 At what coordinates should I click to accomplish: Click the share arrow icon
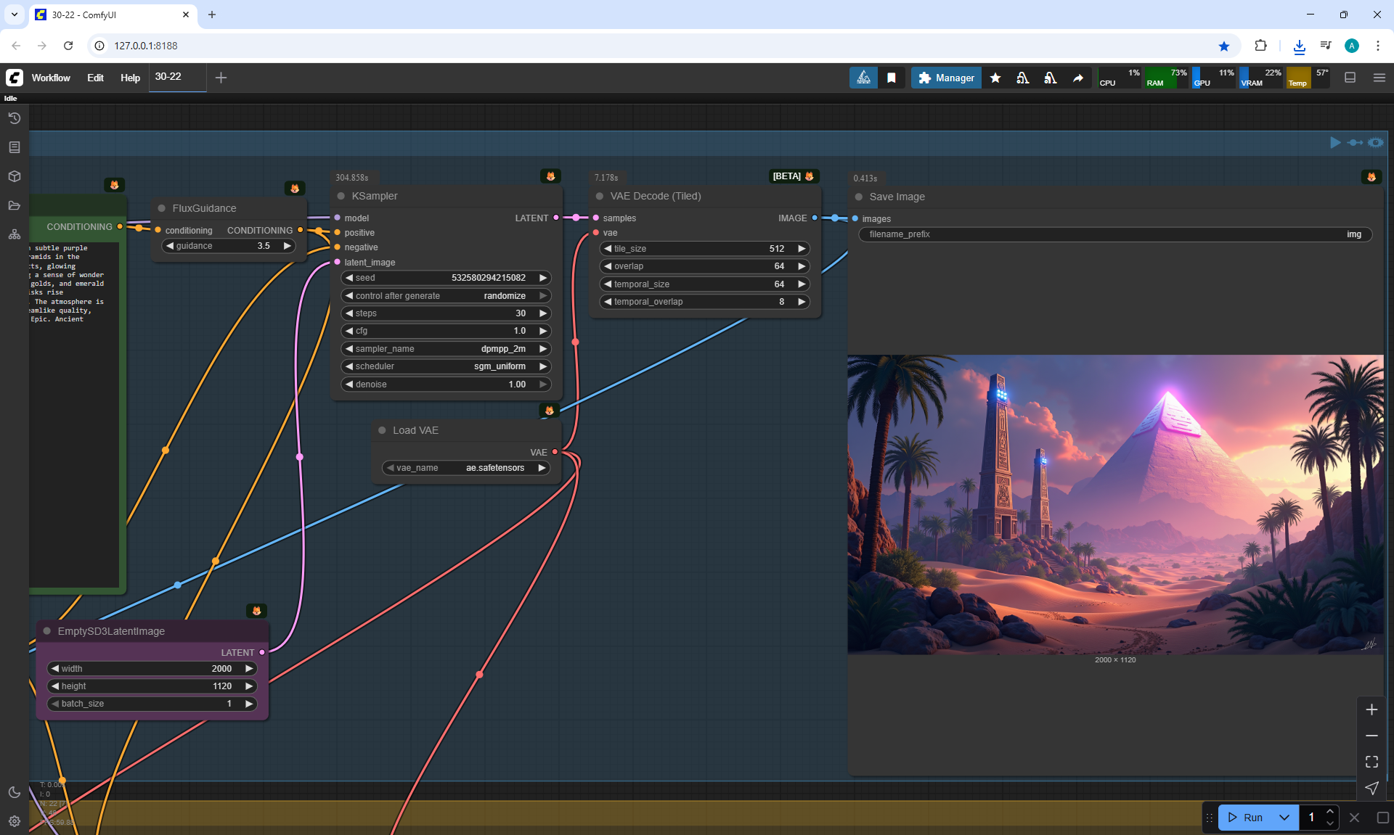(x=1078, y=78)
